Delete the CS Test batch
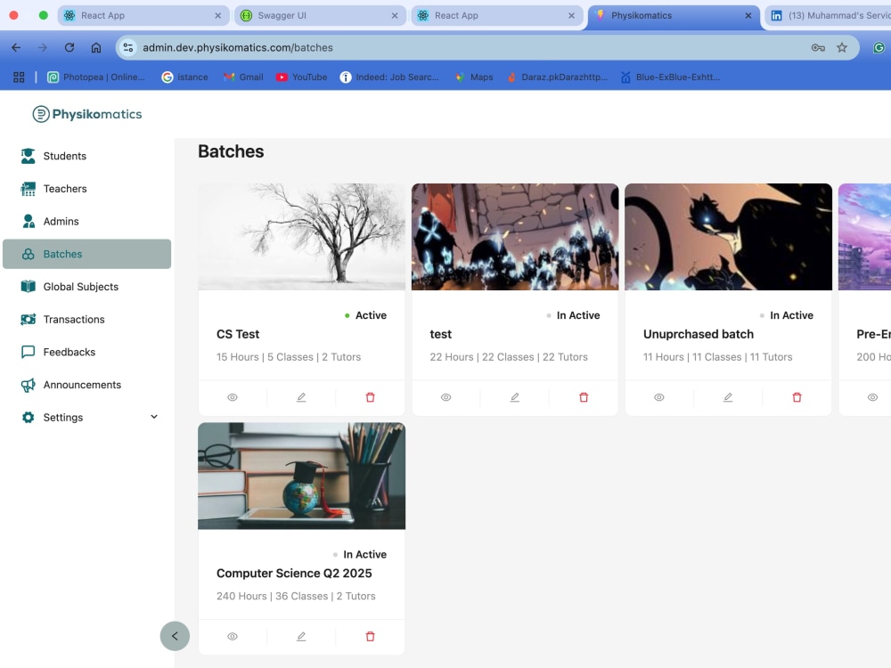 (x=370, y=397)
